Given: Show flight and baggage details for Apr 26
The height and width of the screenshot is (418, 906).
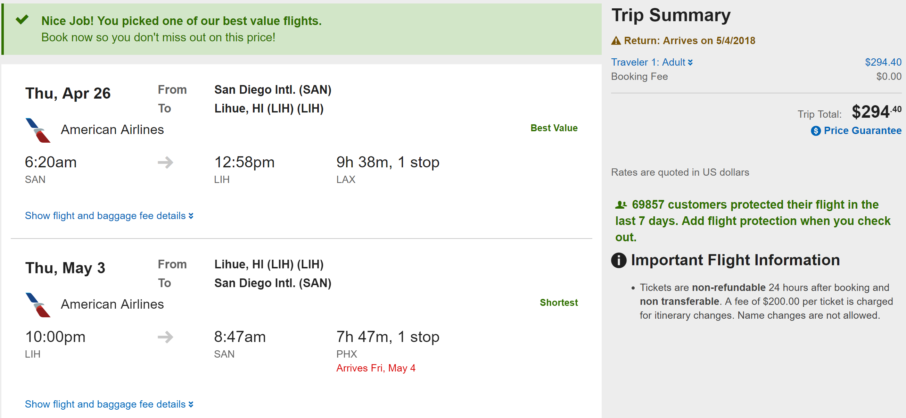Looking at the screenshot, I should coord(109,216).
